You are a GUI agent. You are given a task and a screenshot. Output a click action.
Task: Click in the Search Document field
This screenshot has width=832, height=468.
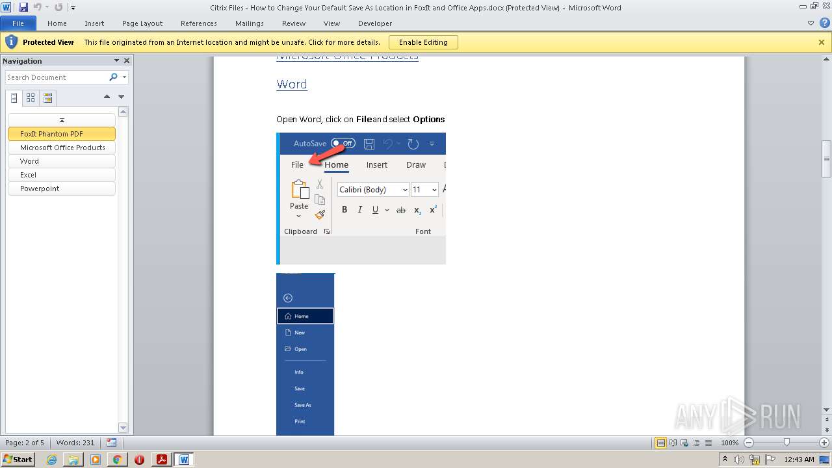pos(56,77)
